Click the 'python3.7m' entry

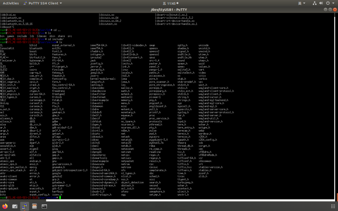[156, 143]
